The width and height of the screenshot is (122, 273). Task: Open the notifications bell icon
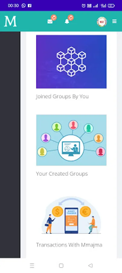click(x=67, y=22)
